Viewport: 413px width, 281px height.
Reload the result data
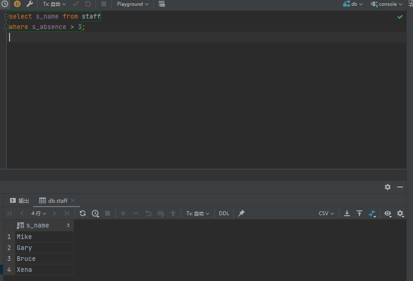coord(83,213)
